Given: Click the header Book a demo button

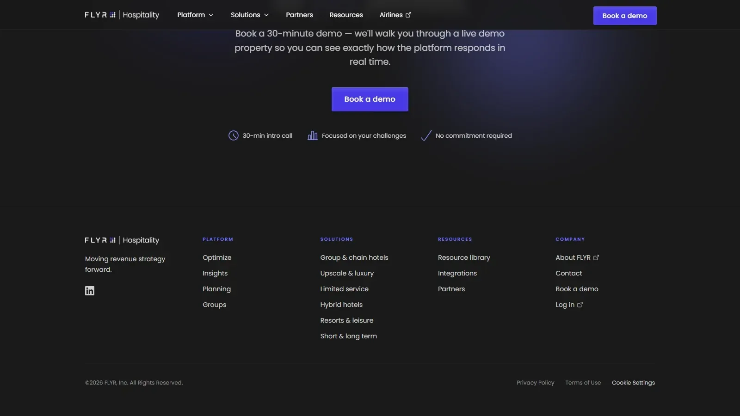Looking at the screenshot, I should coord(625,16).
